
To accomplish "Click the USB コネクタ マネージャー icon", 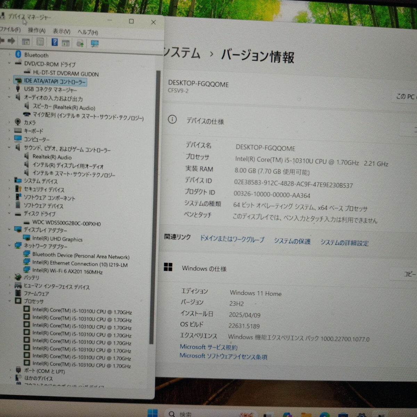I will pyautogui.click(x=18, y=88).
